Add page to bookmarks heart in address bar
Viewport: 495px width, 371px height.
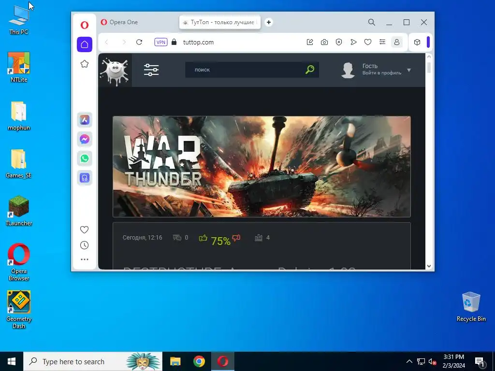(x=368, y=42)
